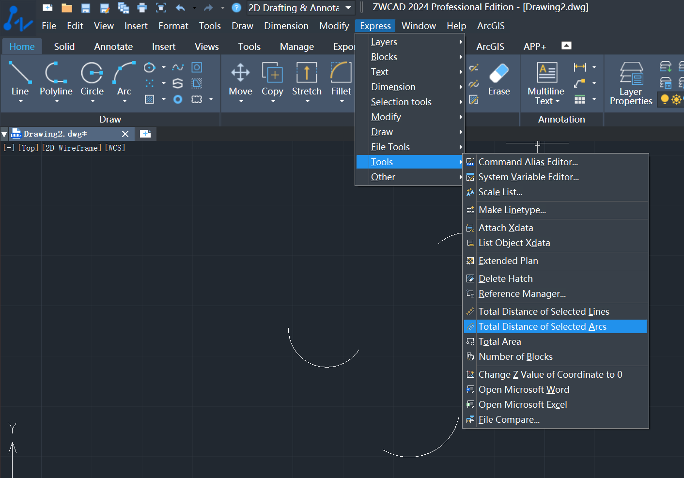Image resolution: width=684 pixels, height=478 pixels.
Task: Expand the Copy dropdown arrow
Action: (x=273, y=101)
